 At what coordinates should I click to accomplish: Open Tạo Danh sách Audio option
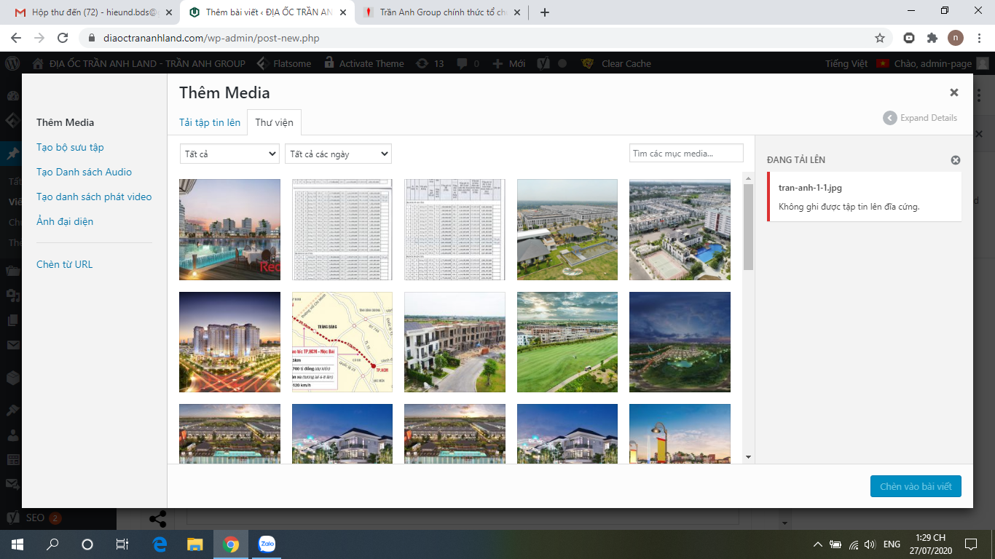pyautogui.click(x=84, y=172)
